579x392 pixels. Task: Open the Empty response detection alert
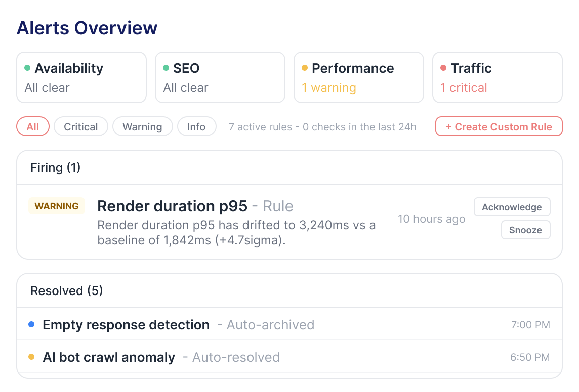tap(289, 324)
